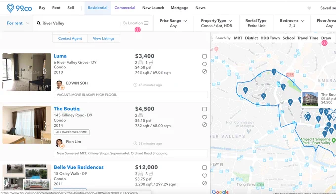Image resolution: width=336 pixels, height=194 pixels.
Task: Click the View Listings button
Action: click(104, 38)
